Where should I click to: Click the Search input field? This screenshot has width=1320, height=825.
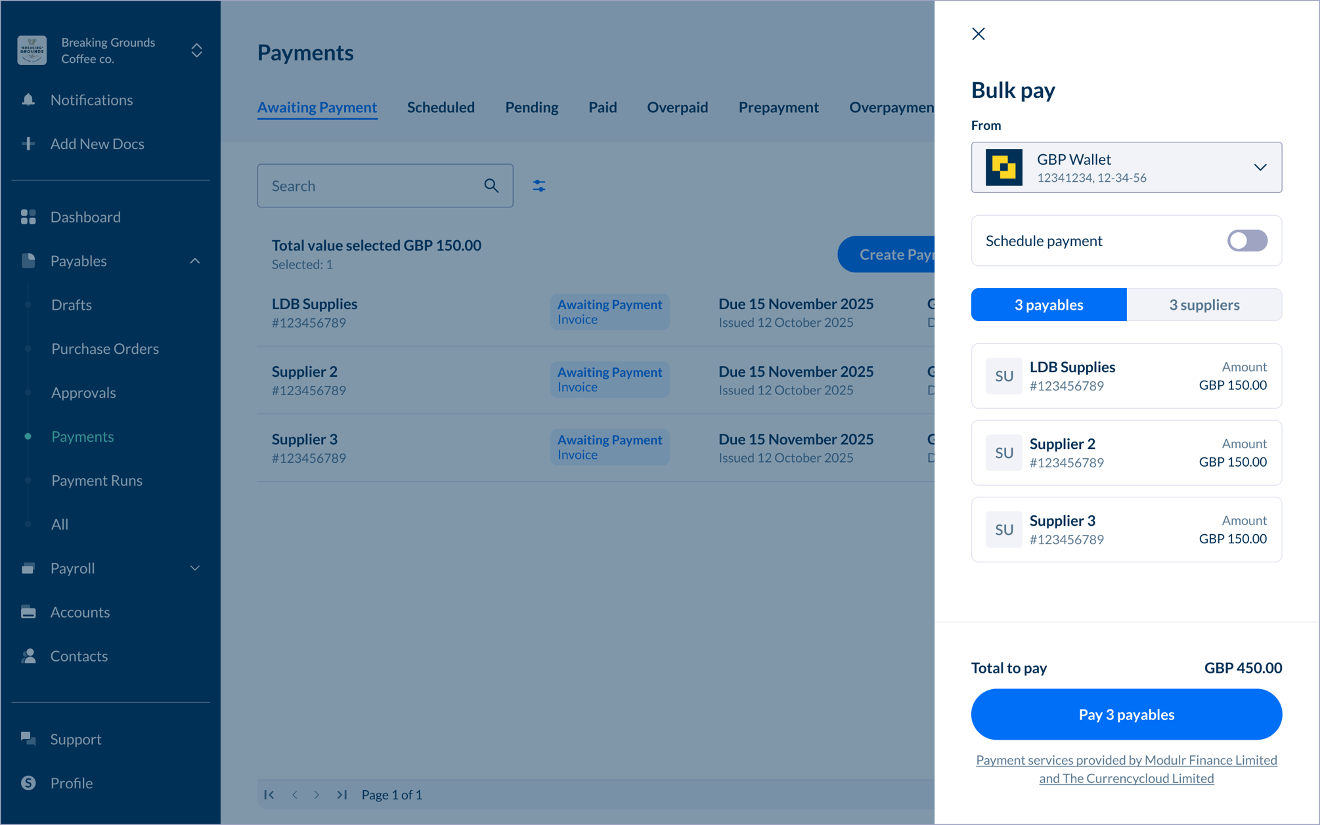(x=385, y=186)
